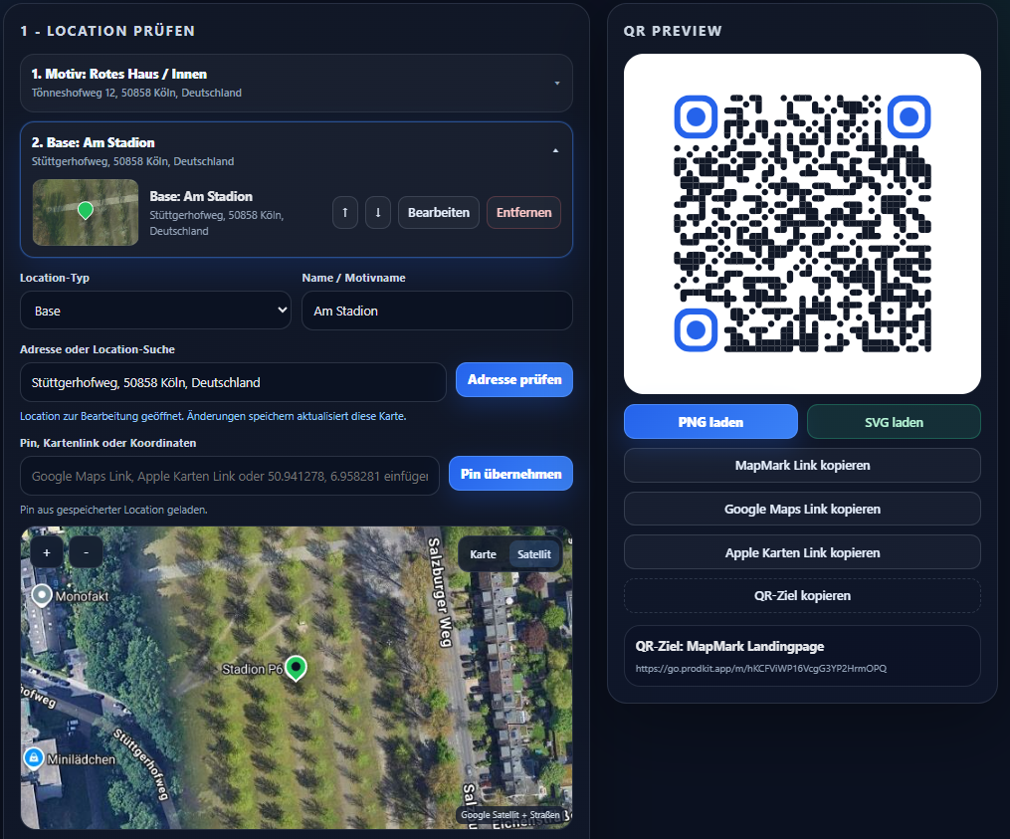Click the Stadion P6 map label

click(x=252, y=670)
